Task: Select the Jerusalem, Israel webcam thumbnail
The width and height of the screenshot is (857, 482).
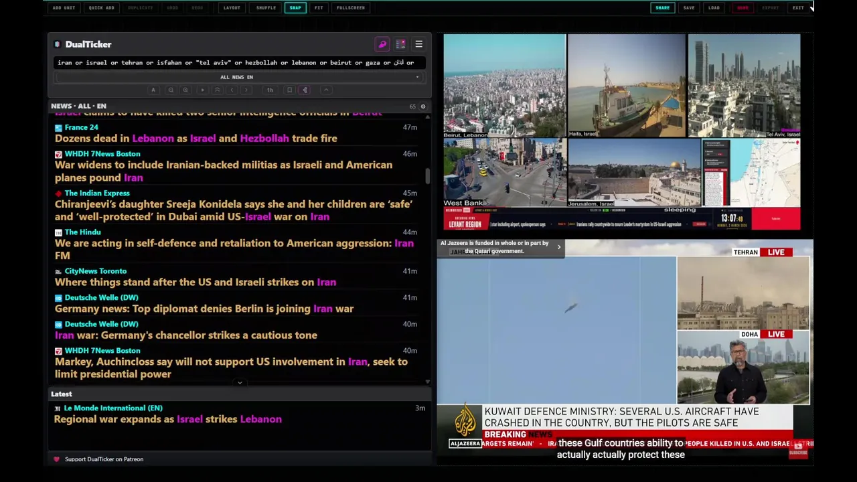Action: pyautogui.click(x=634, y=173)
